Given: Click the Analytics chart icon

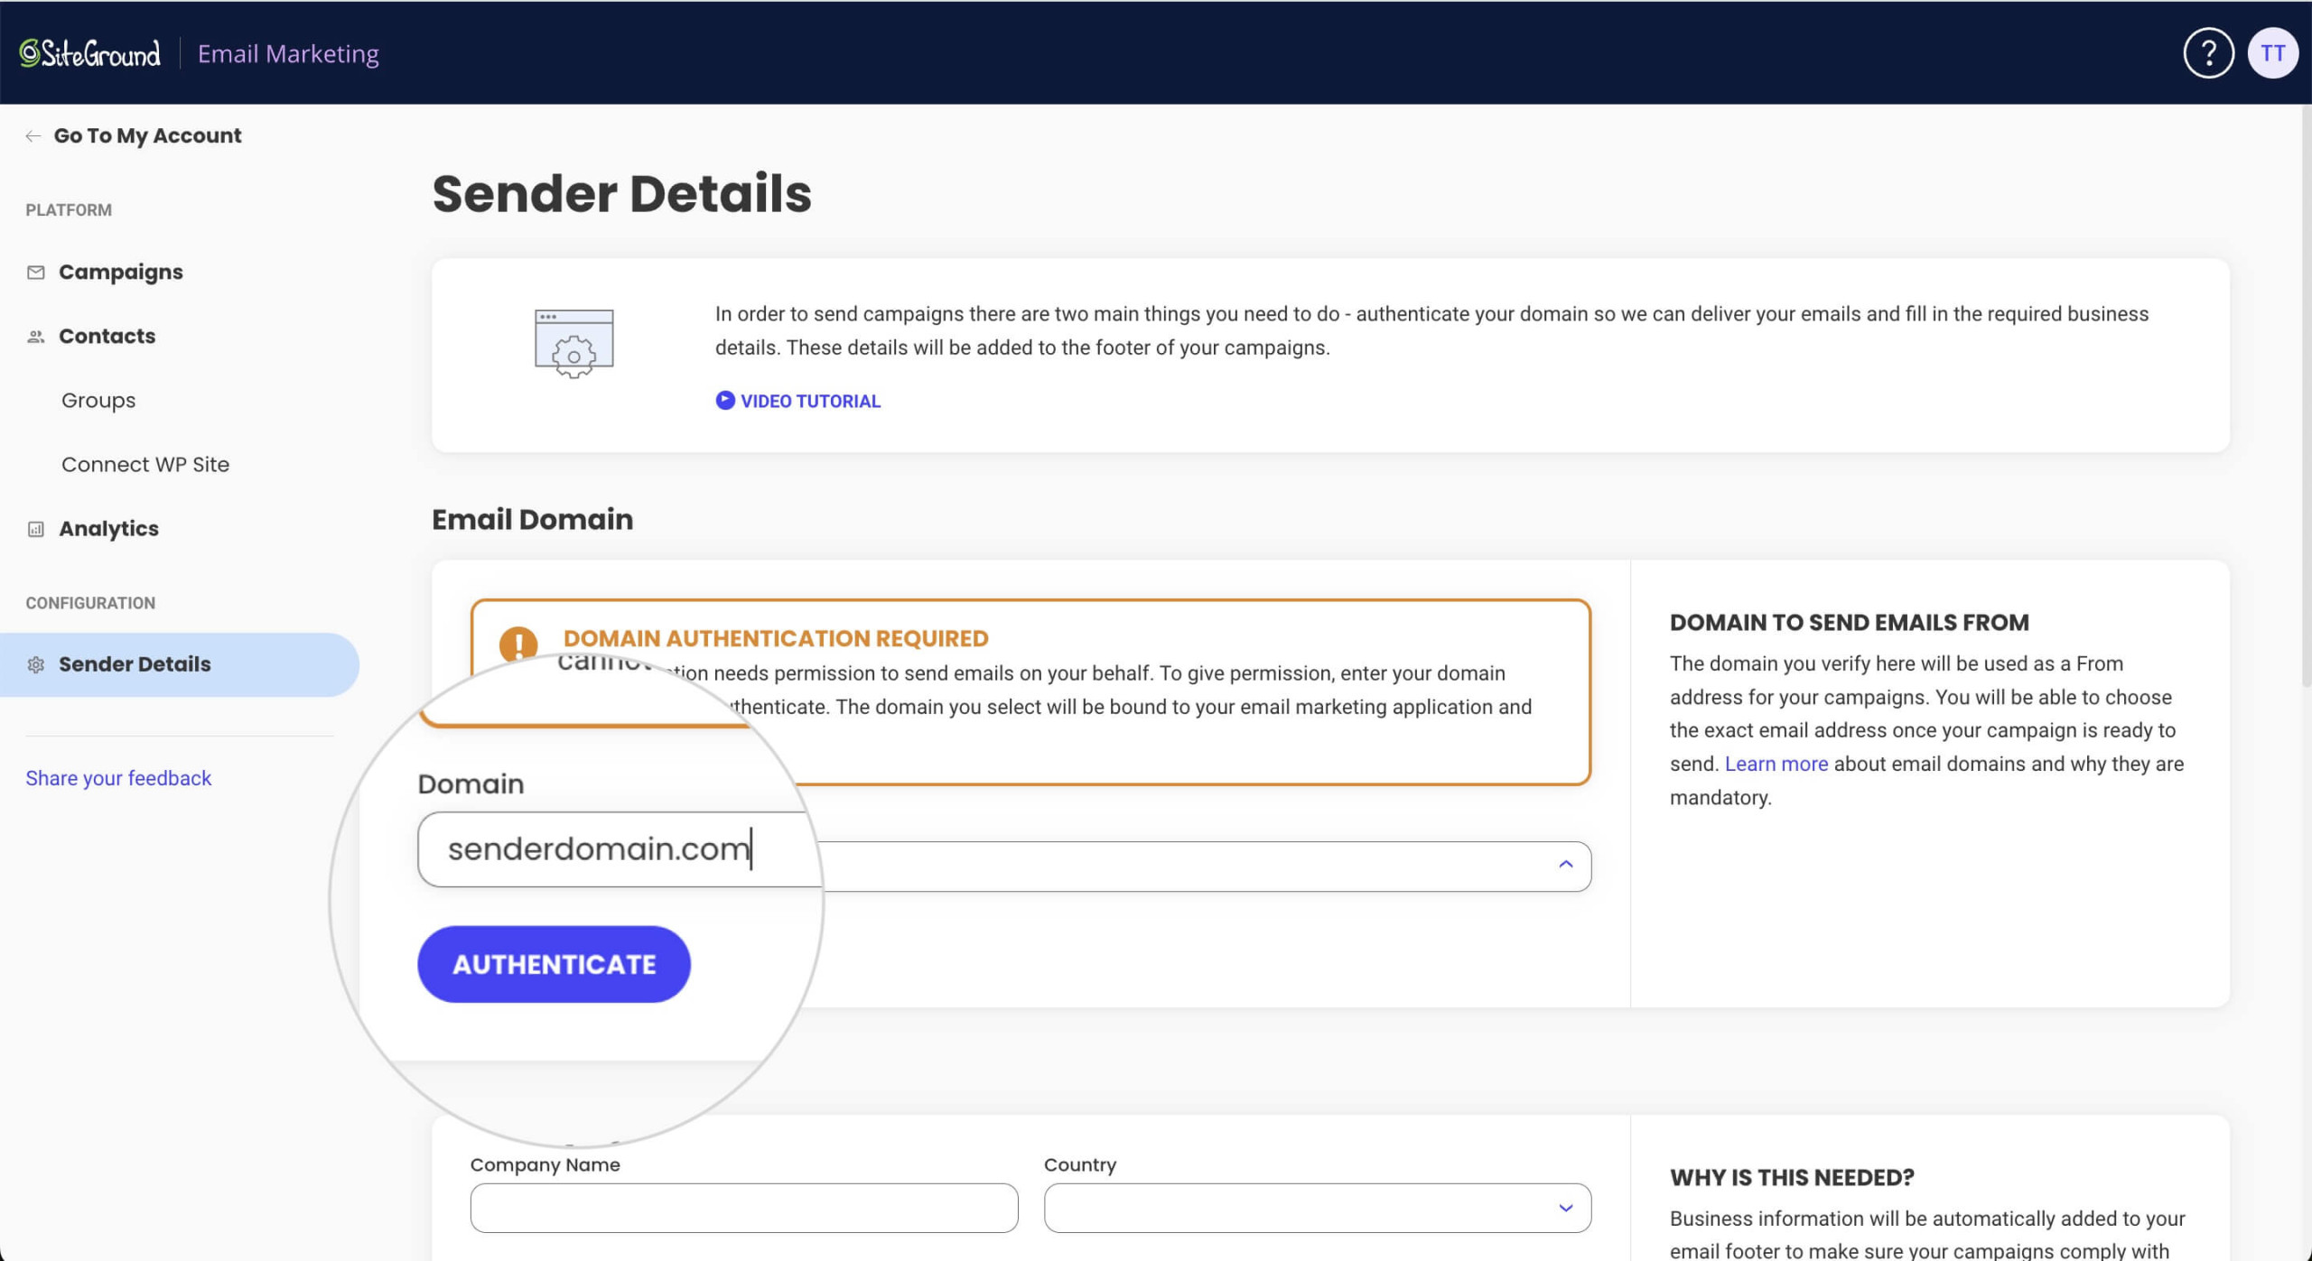Looking at the screenshot, I should click(34, 528).
